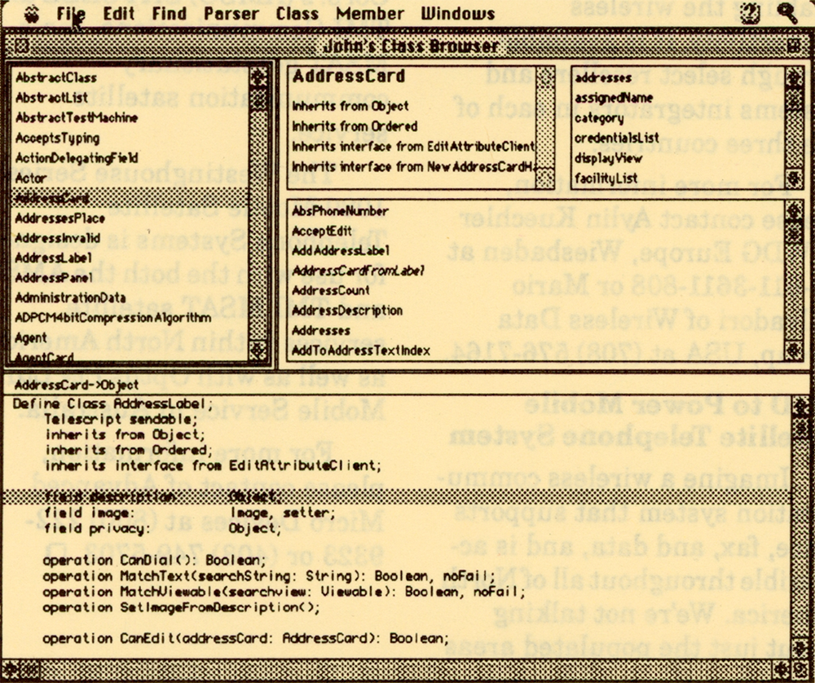The height and width of the screenshot is (683, 815).
Task: Select the addresses field
Action: point(603,78)
